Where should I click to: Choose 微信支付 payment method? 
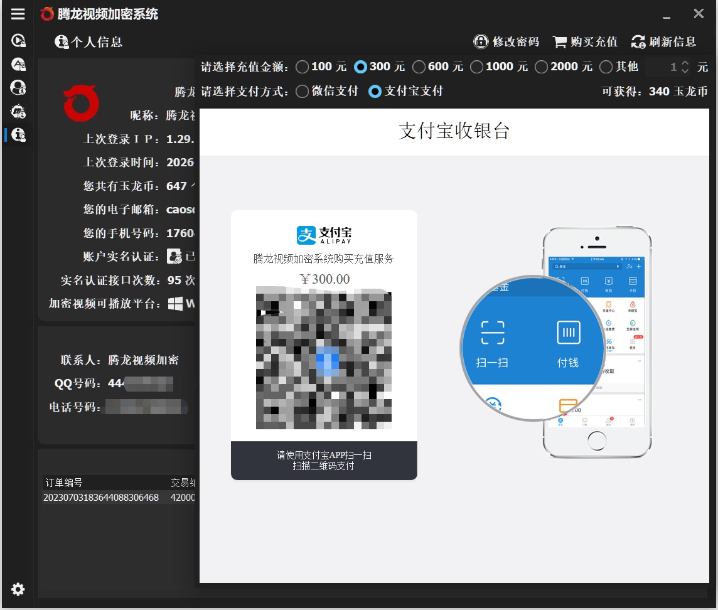tap(303, 91)
